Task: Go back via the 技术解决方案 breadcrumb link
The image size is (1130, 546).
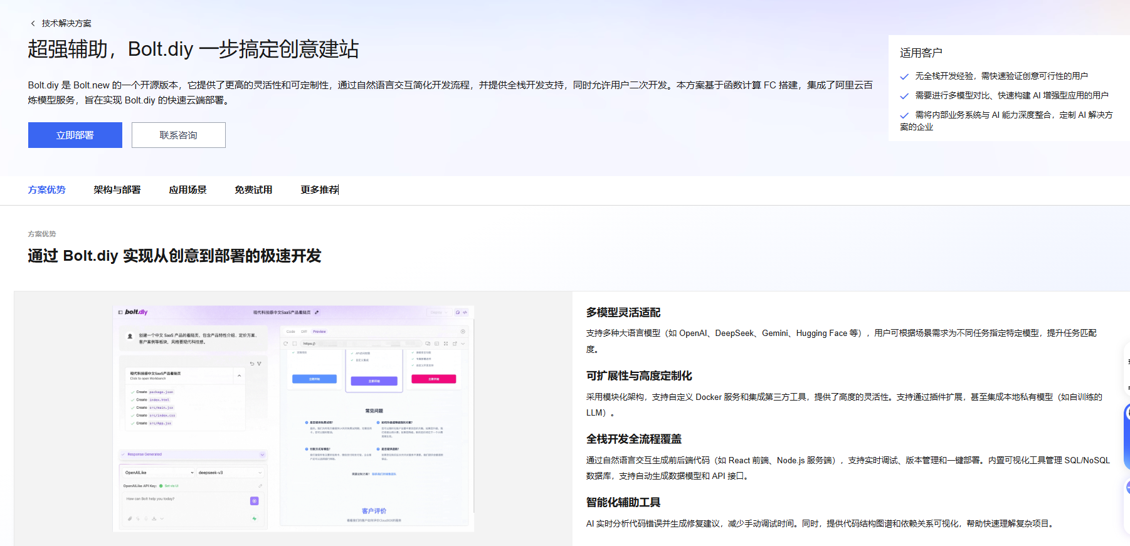Action: (61, 23)
